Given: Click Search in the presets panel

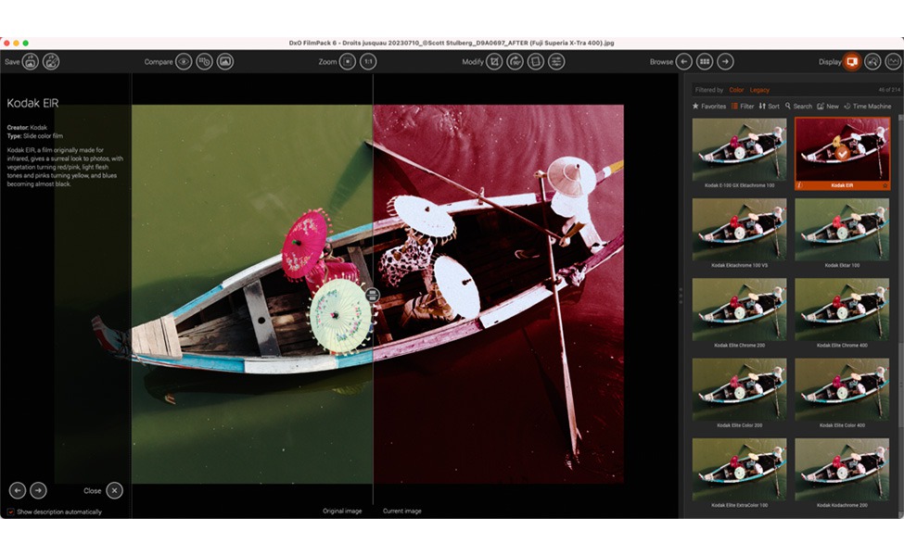Looking at the screenshot, I should click(798, 106).
